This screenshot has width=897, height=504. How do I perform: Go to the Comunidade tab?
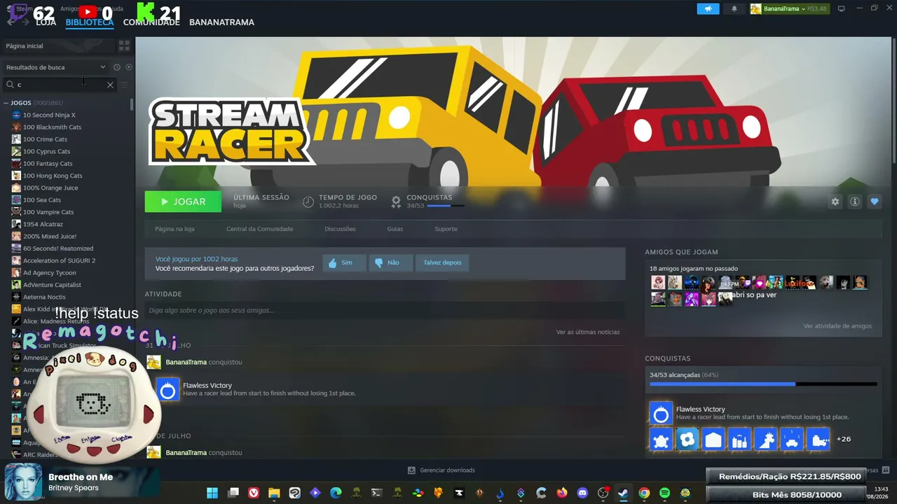point(151,22)
